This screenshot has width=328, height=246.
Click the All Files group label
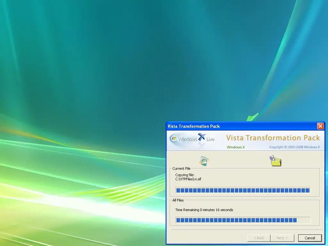tap(178, 200)
